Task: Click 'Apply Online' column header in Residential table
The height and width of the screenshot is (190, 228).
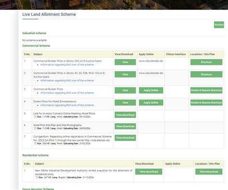Action: pos(173,164)
